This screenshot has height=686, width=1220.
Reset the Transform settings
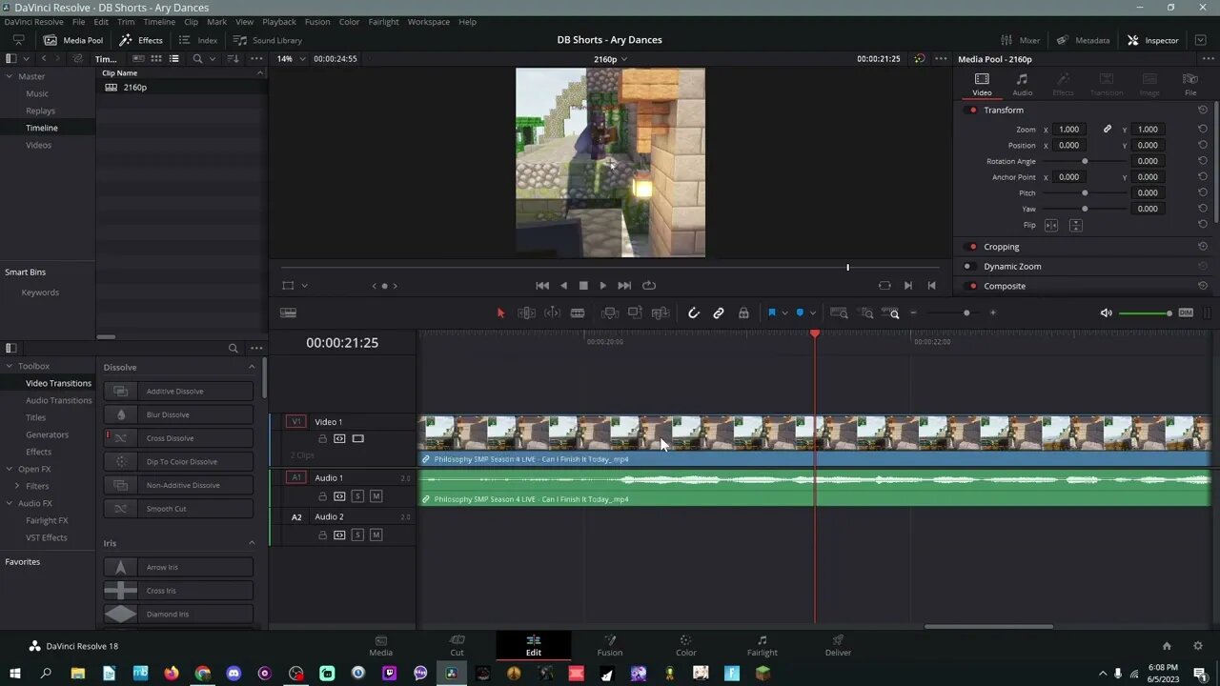pyautogui.click(x=1203, y=110)
